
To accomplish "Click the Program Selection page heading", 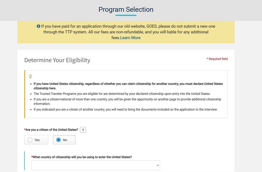I will (x=126, y=9).
